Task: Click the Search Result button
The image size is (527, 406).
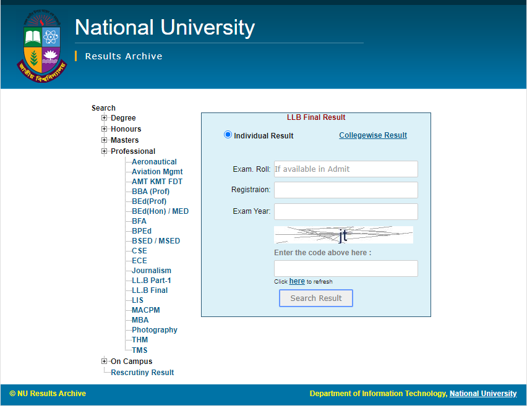Action: point(316,298)
